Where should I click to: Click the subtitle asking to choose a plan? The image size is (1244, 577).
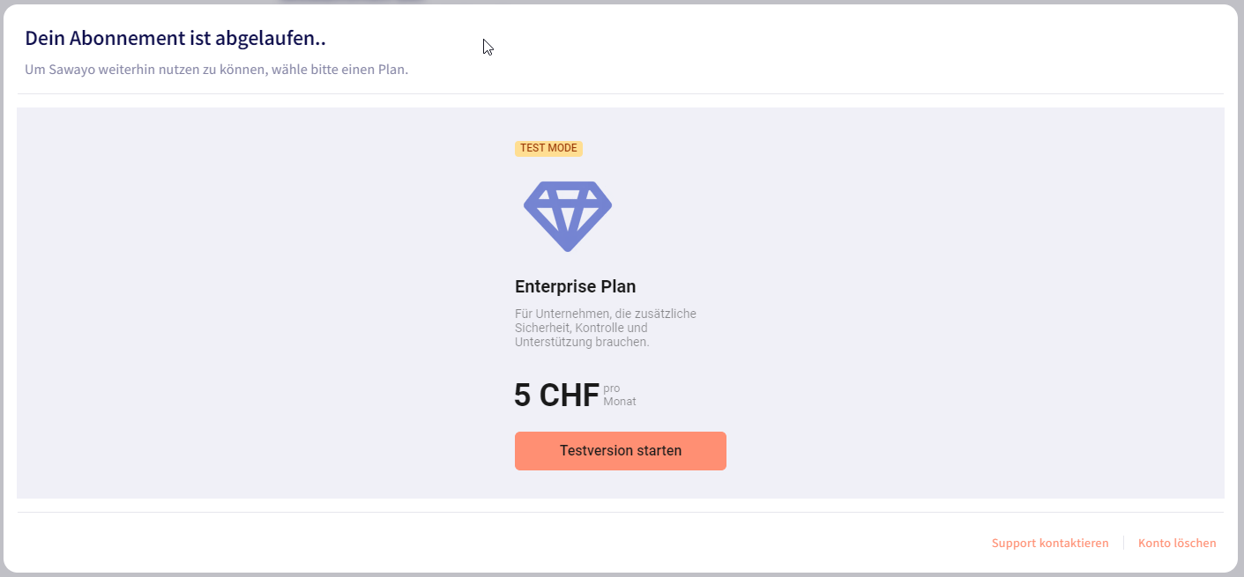click(216, 69)
